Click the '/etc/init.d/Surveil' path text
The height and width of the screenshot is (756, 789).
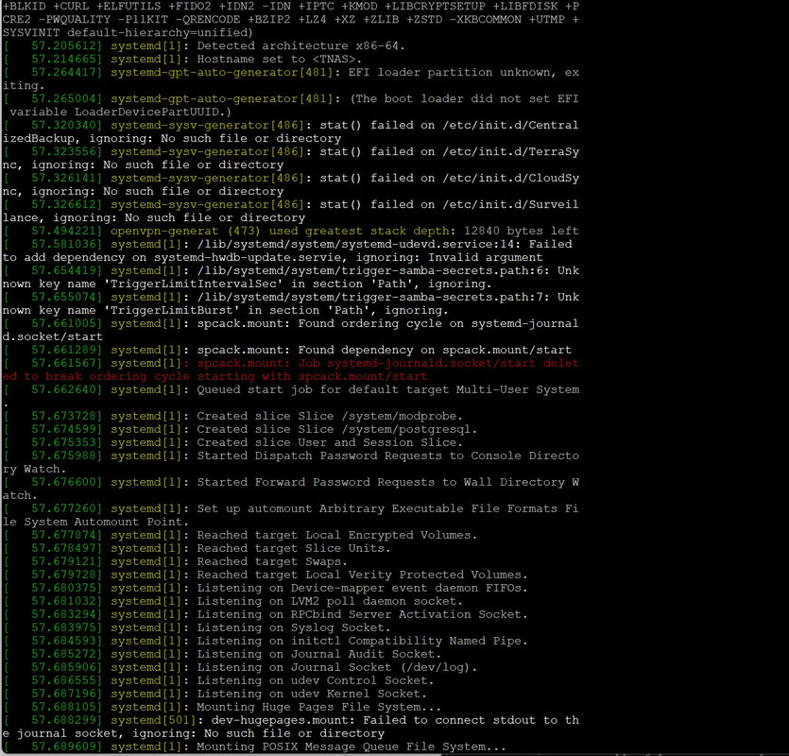click(511, 204)
